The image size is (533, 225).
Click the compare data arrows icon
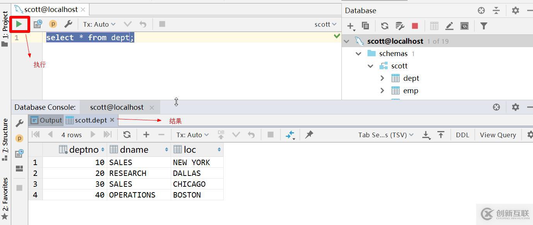290,135
